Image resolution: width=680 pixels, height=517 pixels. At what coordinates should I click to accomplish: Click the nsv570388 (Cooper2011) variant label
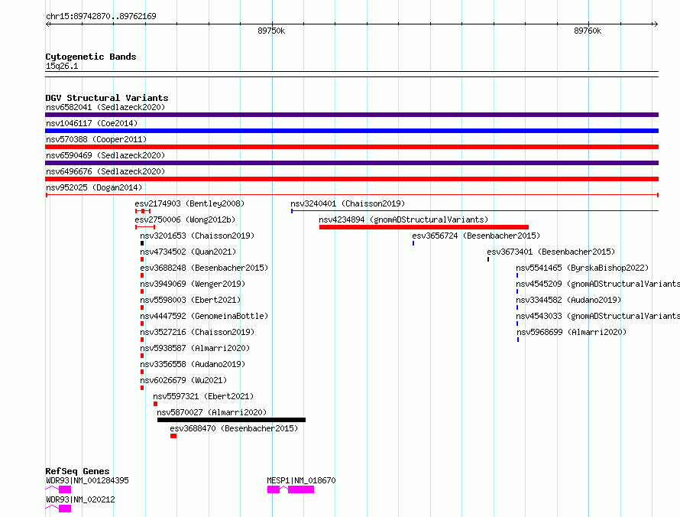(x=96, y=139)
